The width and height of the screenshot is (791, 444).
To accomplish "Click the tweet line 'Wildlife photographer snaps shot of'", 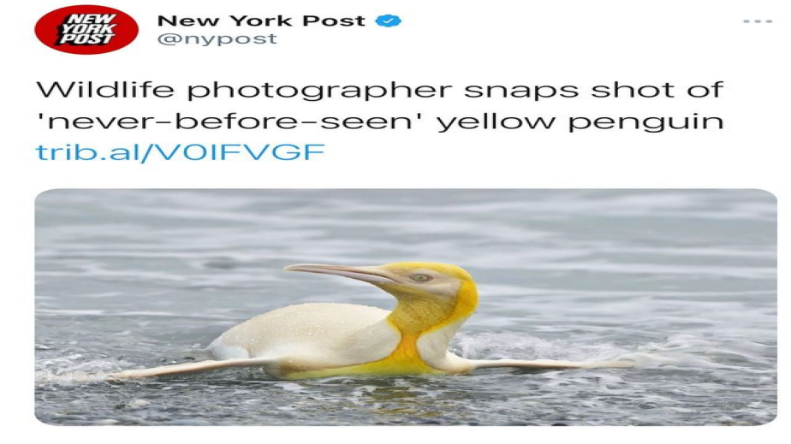I will coord(379,90).
